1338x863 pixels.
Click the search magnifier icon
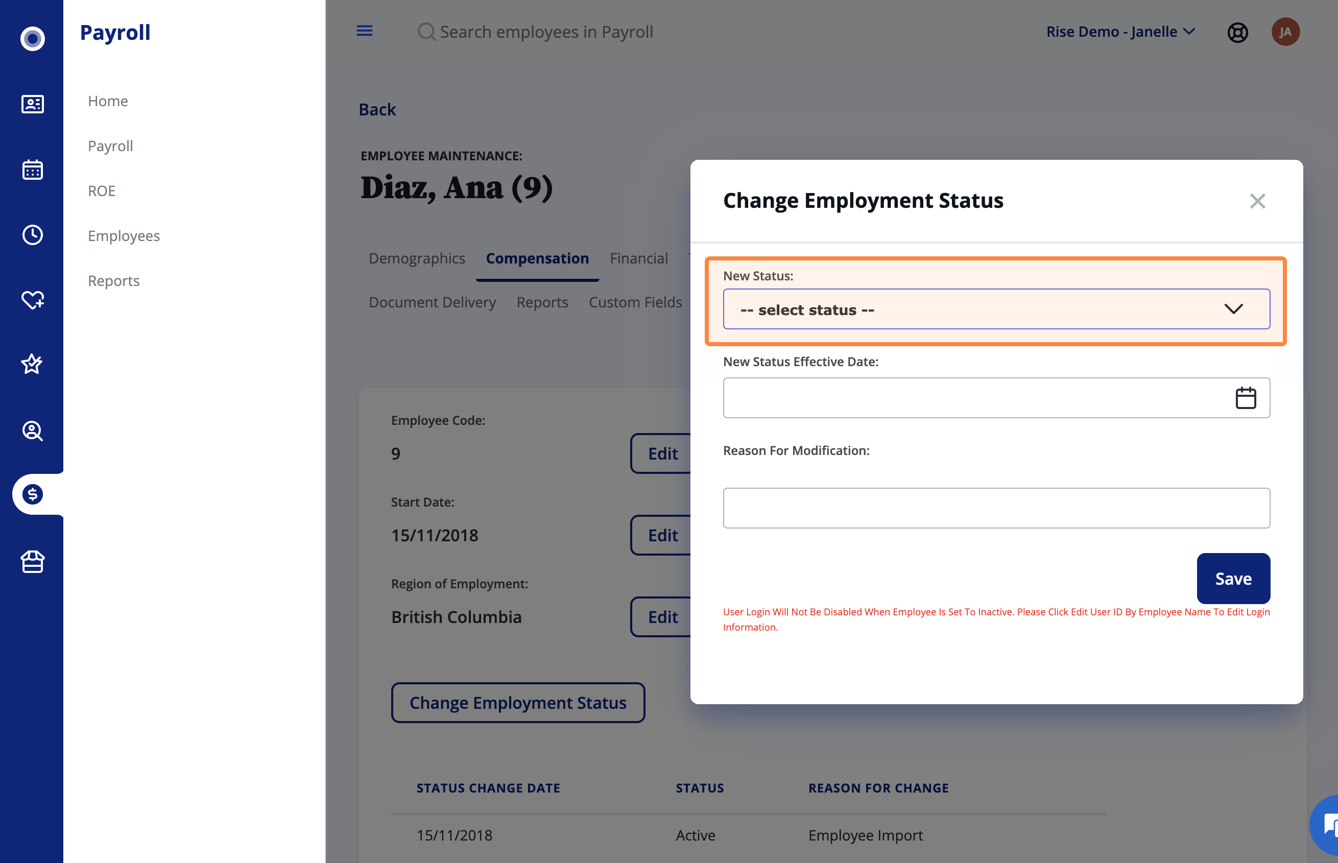coord(426,32)
